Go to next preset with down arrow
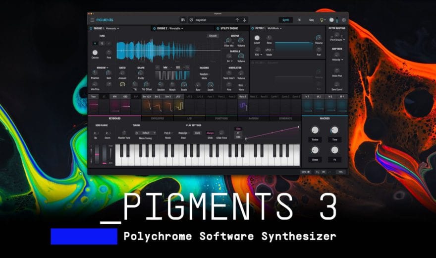The image size is (436, 258). tap(244, 20)
